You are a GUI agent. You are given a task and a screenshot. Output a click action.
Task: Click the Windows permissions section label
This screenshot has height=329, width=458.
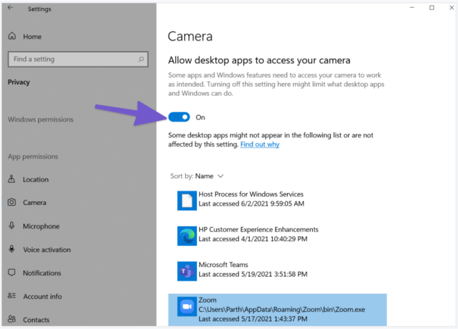41,120
